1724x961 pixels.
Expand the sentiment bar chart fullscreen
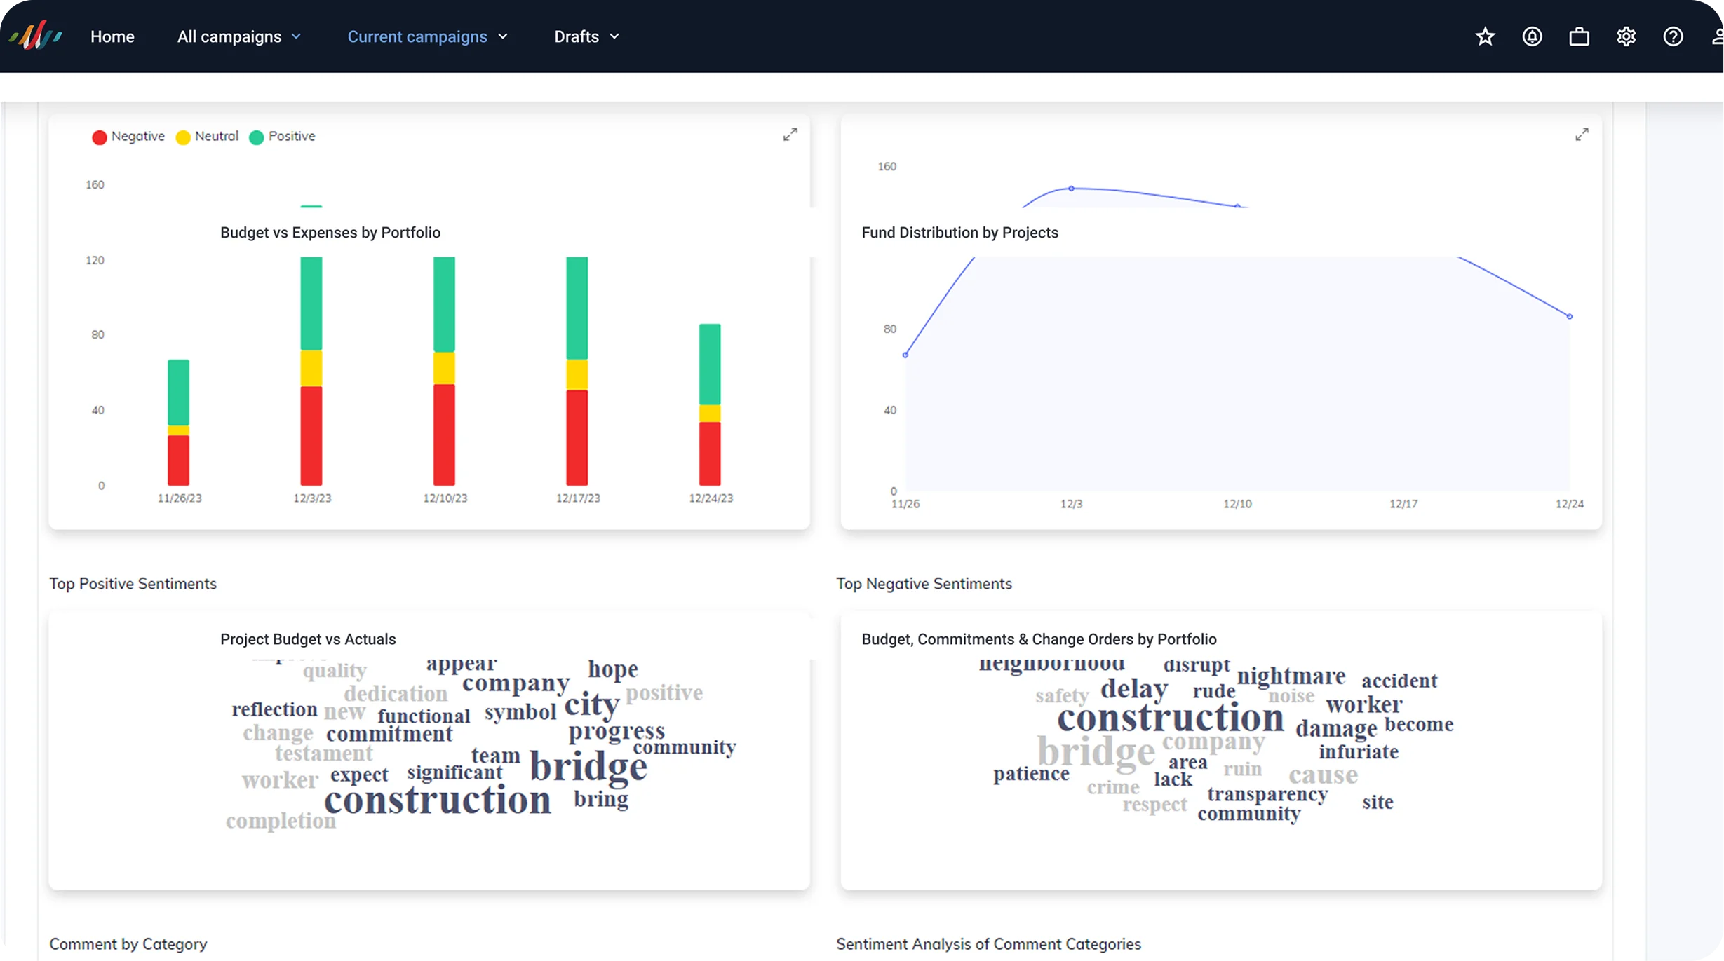(790, 135)
